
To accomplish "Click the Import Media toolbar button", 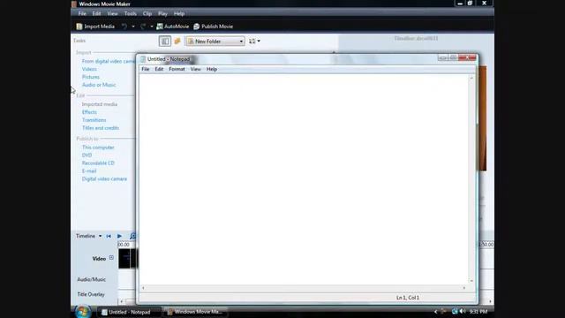I will 95,26.
